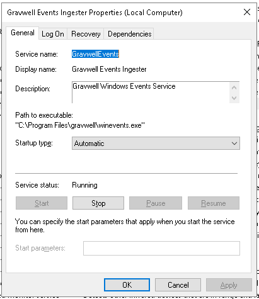
Task: Click the highlighted GravwellEvents service name
Action: pos(95,54)
